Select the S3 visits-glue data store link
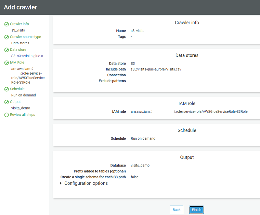The width and height of the screenshot is (260, 215). click(x=28, y=56)
